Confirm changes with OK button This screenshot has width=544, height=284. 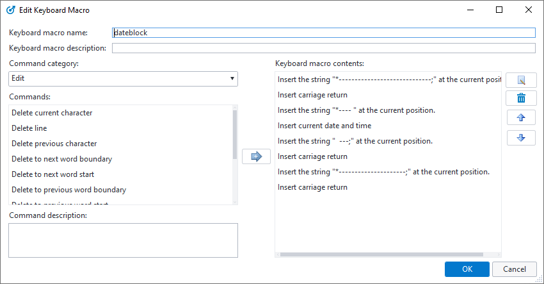click(x=467, y=269)
